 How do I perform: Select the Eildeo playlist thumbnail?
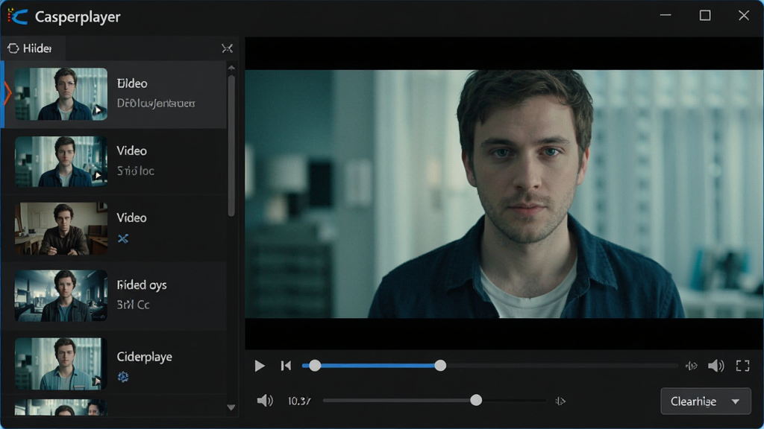tap(61, 94)
